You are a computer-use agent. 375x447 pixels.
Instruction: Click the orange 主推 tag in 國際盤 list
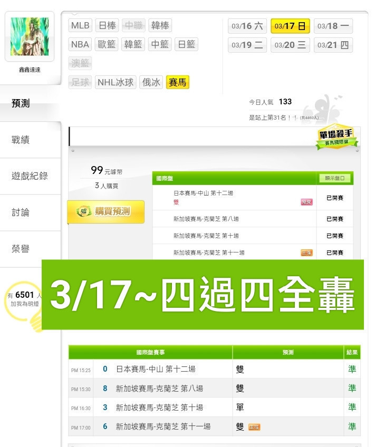306,252
